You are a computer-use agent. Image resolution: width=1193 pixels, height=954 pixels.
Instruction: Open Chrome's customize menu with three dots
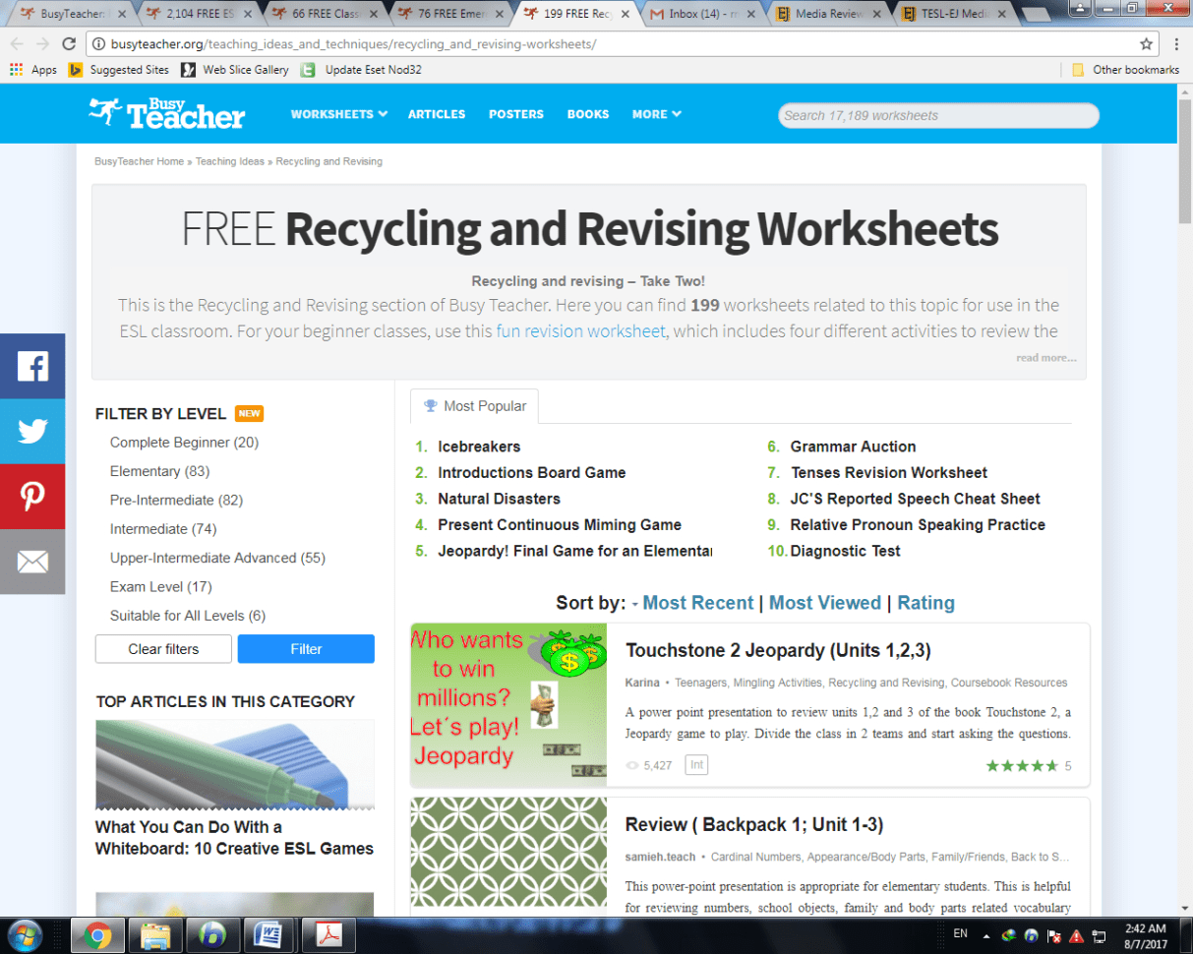point(1177,43)
